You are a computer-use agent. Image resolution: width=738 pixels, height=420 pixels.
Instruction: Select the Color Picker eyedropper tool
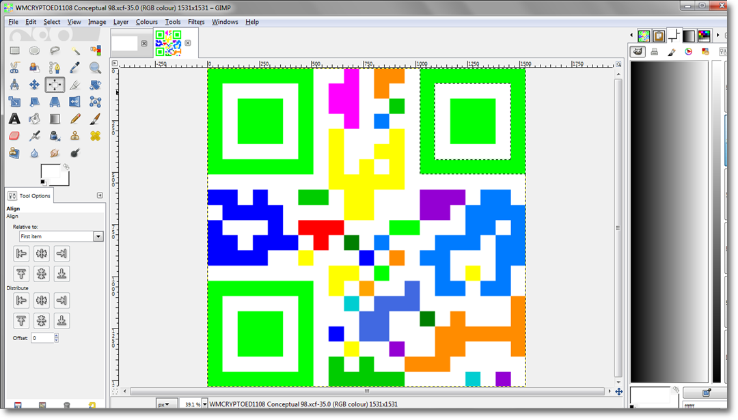pos(75,68)
